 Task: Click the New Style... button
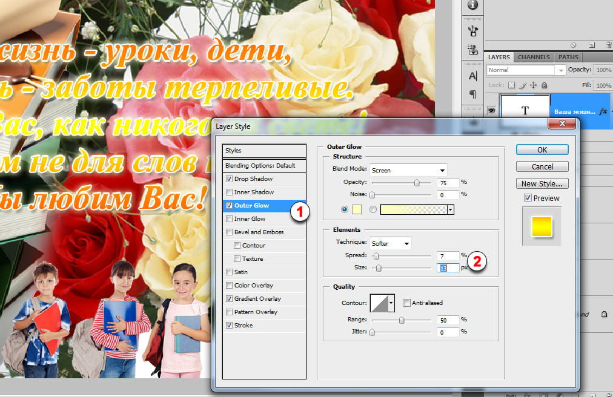[x=542, y=183]
